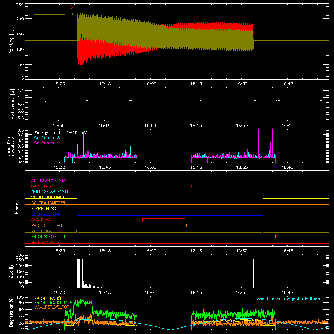This screenshot has height=334, width=334.
Task: Select the SC_TRANSMITTER flag label
Action: (48, 203)
